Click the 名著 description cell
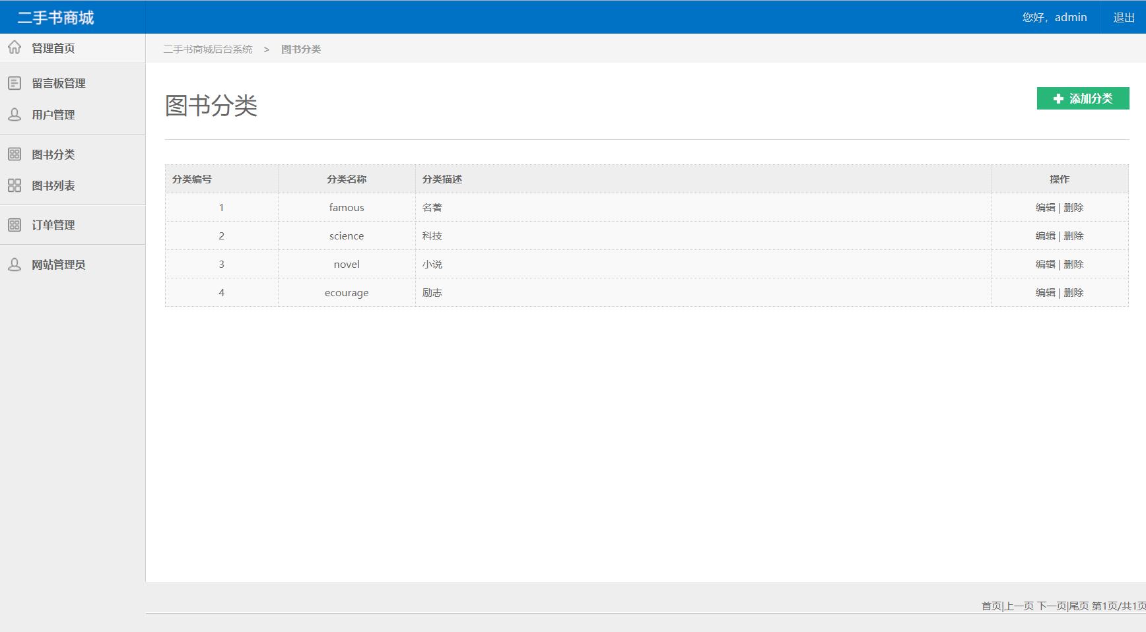The height and width of the screenshot is (632, 1146). pos(703,207)
